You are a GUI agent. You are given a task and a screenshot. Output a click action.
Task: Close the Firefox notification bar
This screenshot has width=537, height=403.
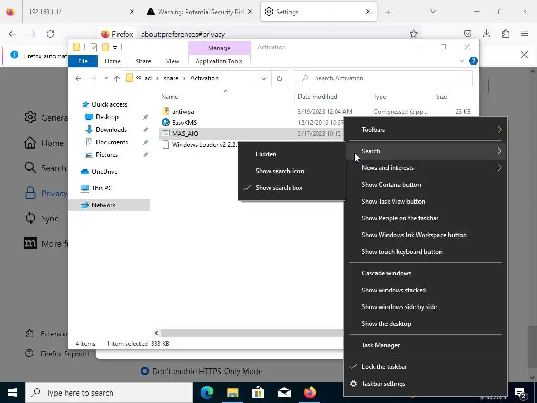pyautogui.click(x=524, y=55)
